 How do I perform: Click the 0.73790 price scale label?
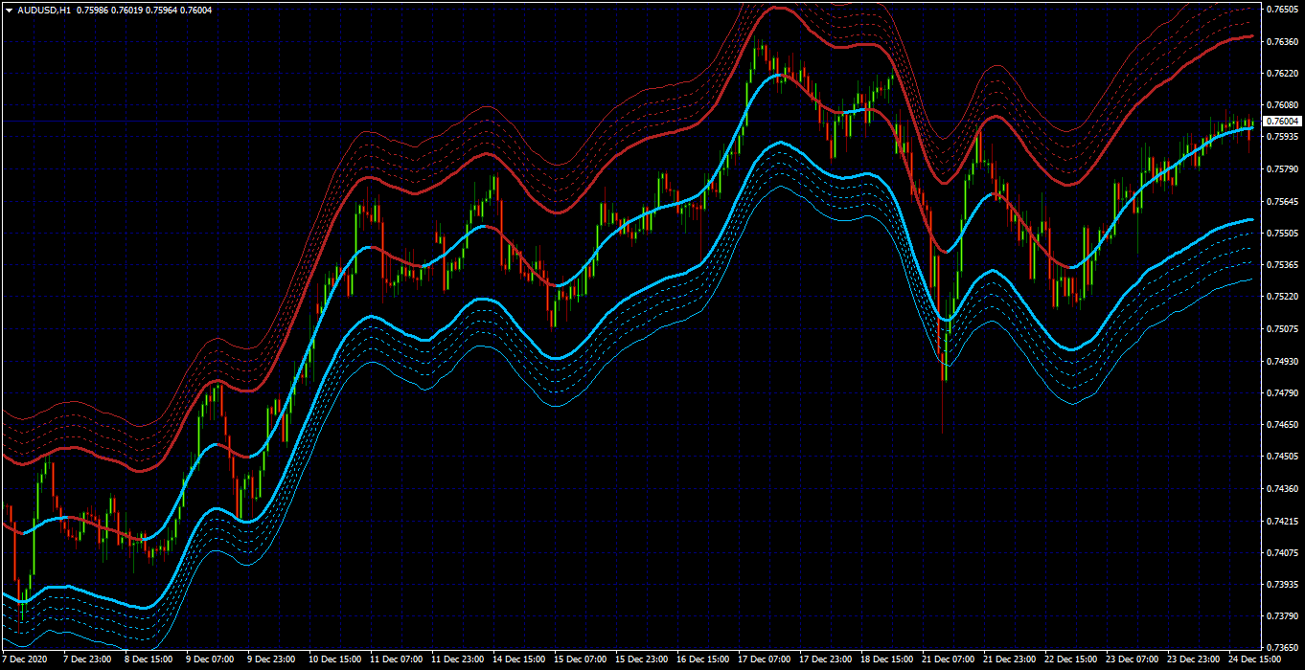(x=1283, y=616)
